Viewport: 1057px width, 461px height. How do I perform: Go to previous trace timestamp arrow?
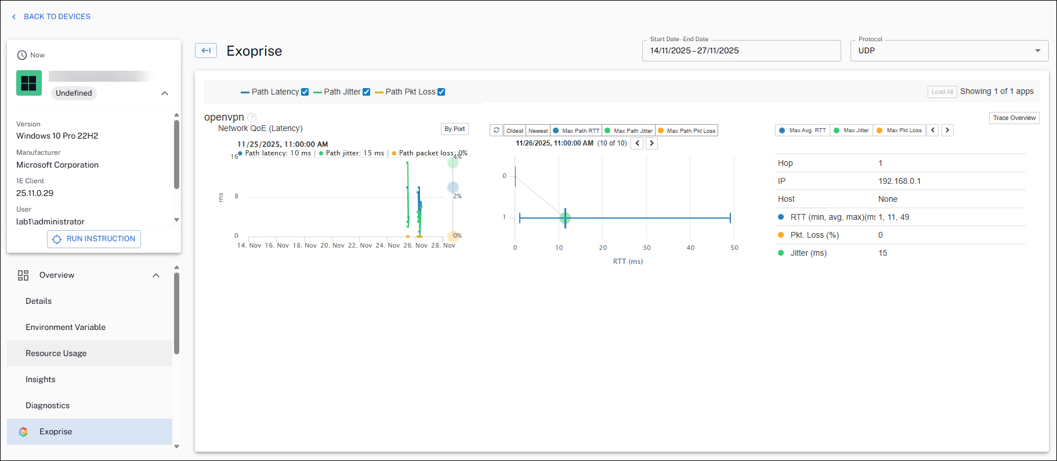click(x=637, y=143)
